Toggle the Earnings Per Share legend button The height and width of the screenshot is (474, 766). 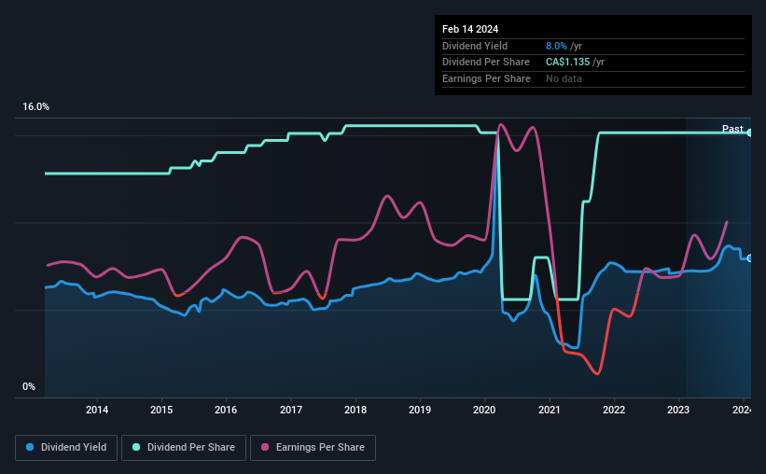[313, 448]
